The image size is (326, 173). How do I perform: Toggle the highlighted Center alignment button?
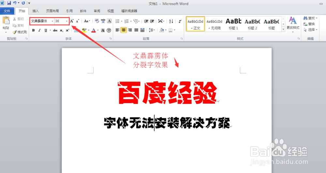tap(124, 30)
